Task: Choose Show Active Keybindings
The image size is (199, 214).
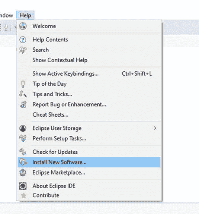Action: [x=89, y=74]
